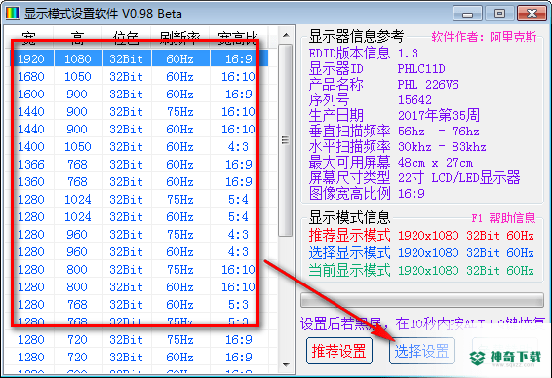The width and height of the screenshot is (552, 378).
Task: Select the 1280 800 75Hz row
Action: tap(138, 269)
